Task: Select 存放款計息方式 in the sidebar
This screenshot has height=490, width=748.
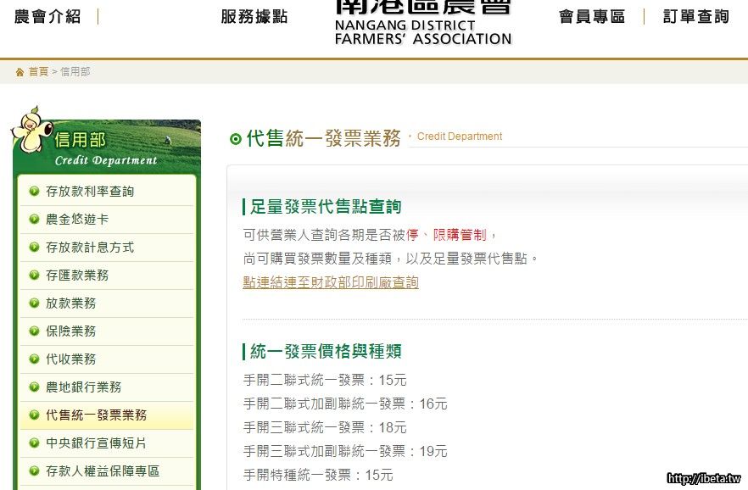Action: pyautogui.click(x=90, y=247)
